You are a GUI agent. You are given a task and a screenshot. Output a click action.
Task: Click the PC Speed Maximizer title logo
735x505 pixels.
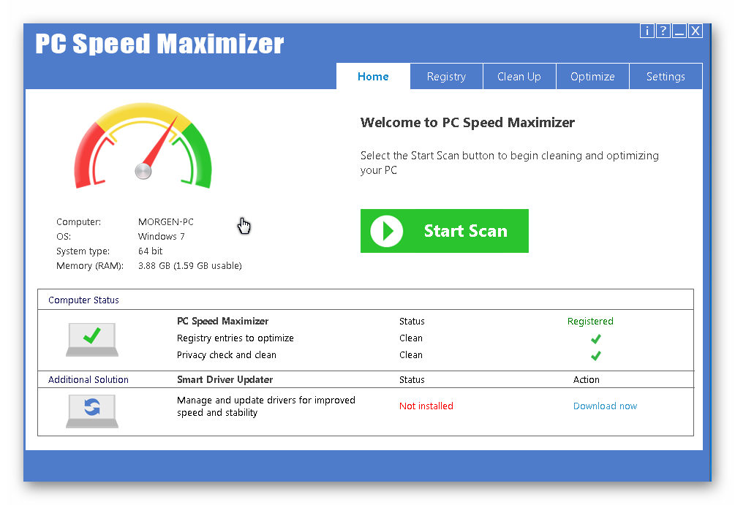[159, 44]
